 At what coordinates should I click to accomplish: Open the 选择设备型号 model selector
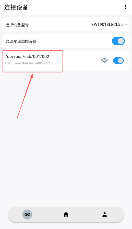pos(66,24)
